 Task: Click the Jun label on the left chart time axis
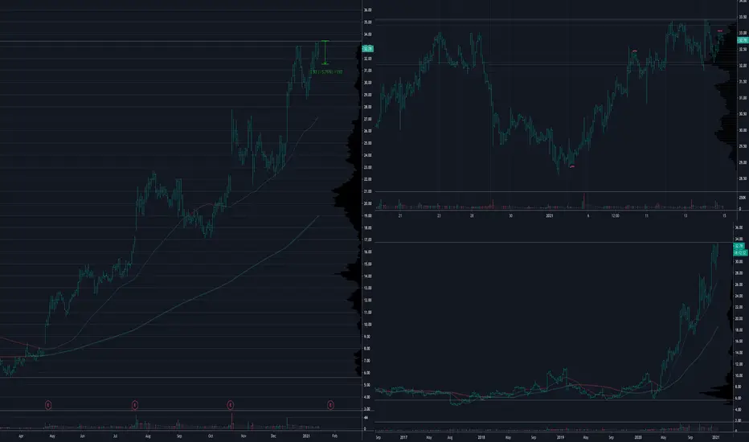point(82,436)
